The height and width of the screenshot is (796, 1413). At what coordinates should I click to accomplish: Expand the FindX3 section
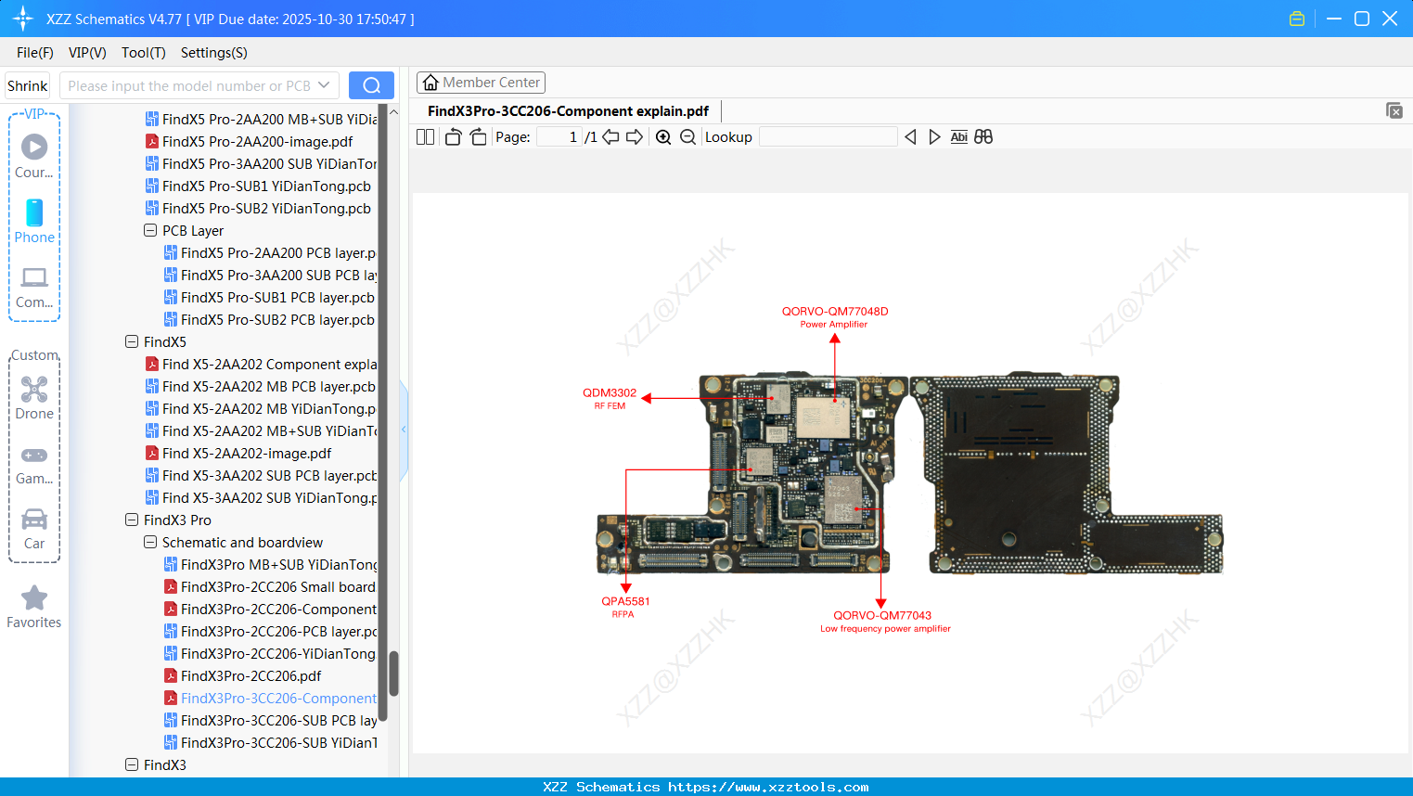[x=132, y=764]
